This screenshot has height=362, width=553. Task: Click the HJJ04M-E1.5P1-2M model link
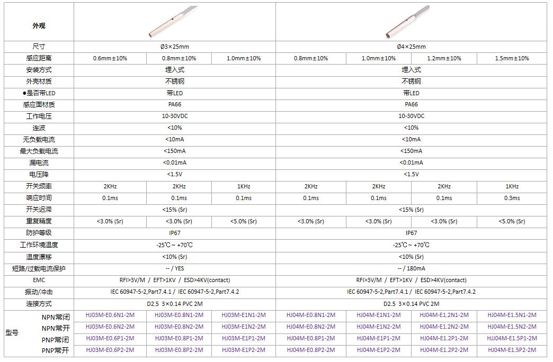click(x=512, y=338)
